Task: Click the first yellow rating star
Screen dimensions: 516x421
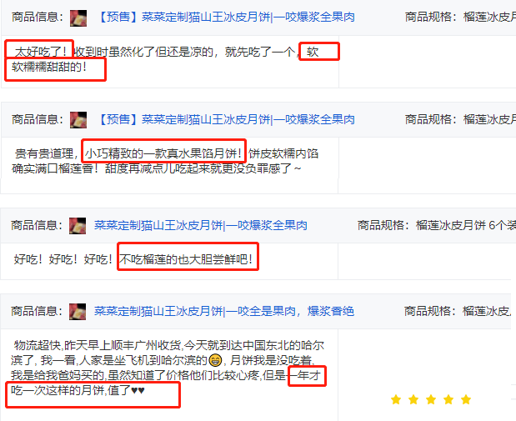Action: tap(396, 399)
